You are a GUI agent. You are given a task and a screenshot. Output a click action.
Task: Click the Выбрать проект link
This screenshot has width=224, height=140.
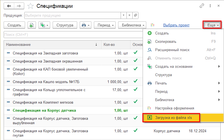click(x=176, y=25)
